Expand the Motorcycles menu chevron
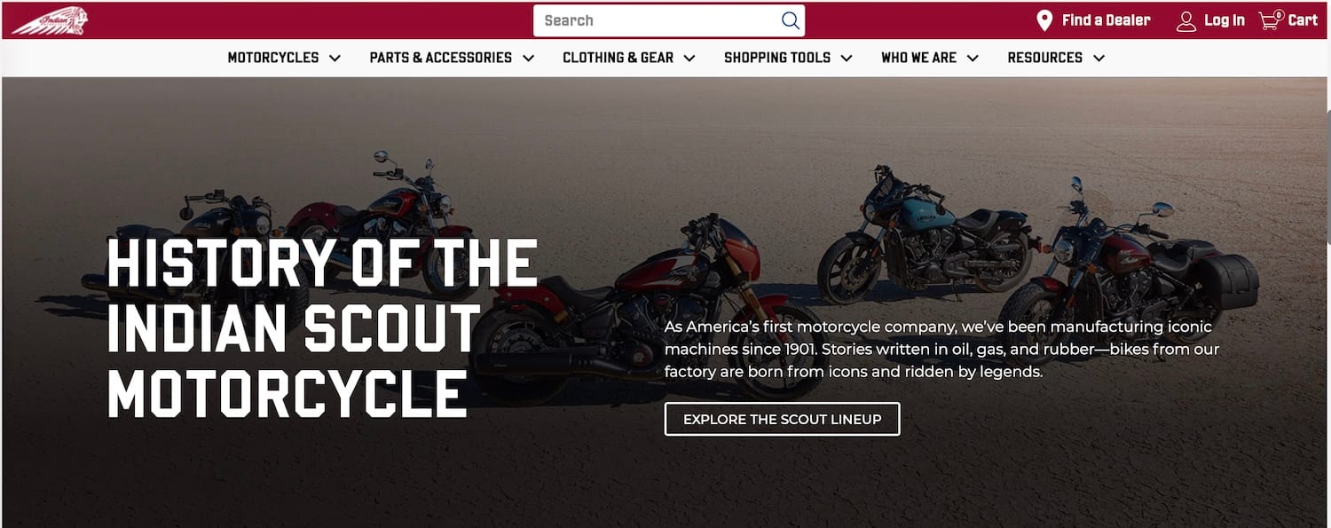Viewport: 1331px width, 528px height. tap(335, 58)
